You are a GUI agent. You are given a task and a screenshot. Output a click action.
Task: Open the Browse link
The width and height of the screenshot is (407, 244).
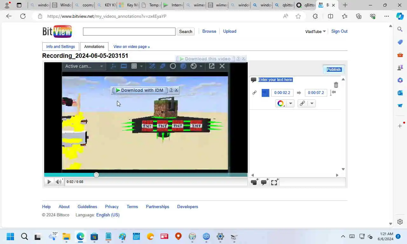click(209, 31)
